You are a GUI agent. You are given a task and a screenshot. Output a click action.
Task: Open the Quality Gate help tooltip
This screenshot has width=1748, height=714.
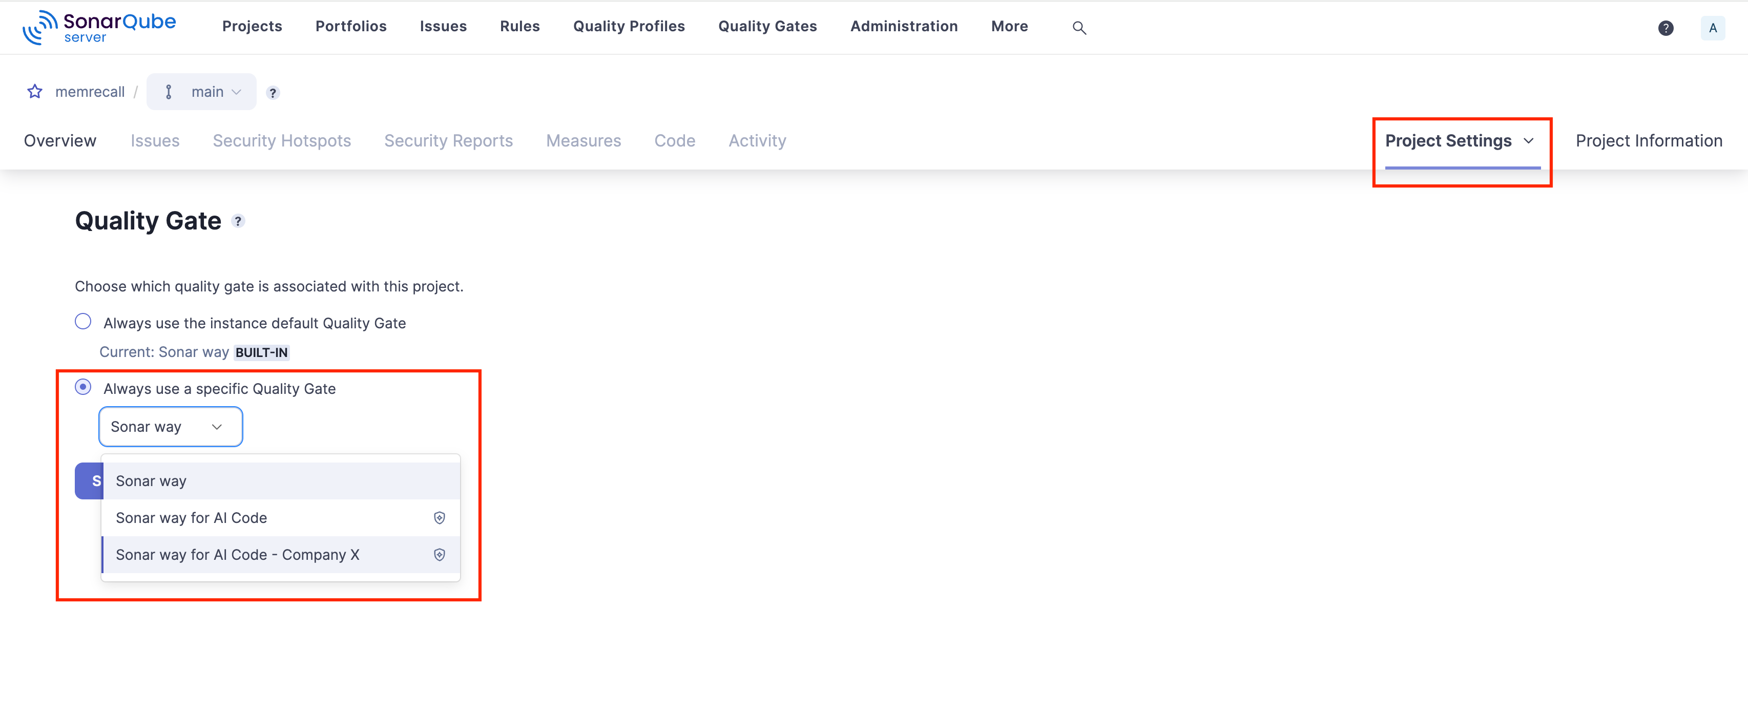click(x=238, y=221)
